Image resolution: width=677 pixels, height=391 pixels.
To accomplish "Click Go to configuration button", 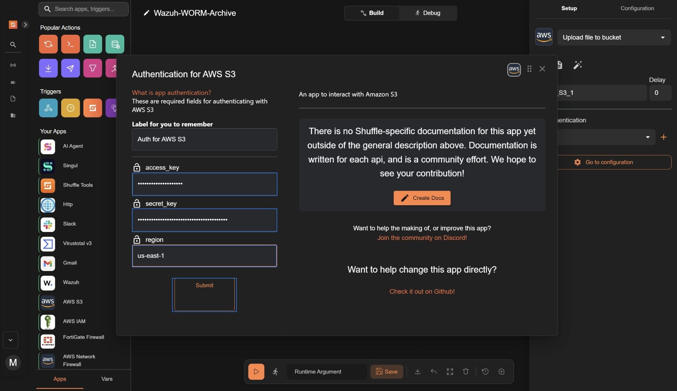I will [614, 162].
